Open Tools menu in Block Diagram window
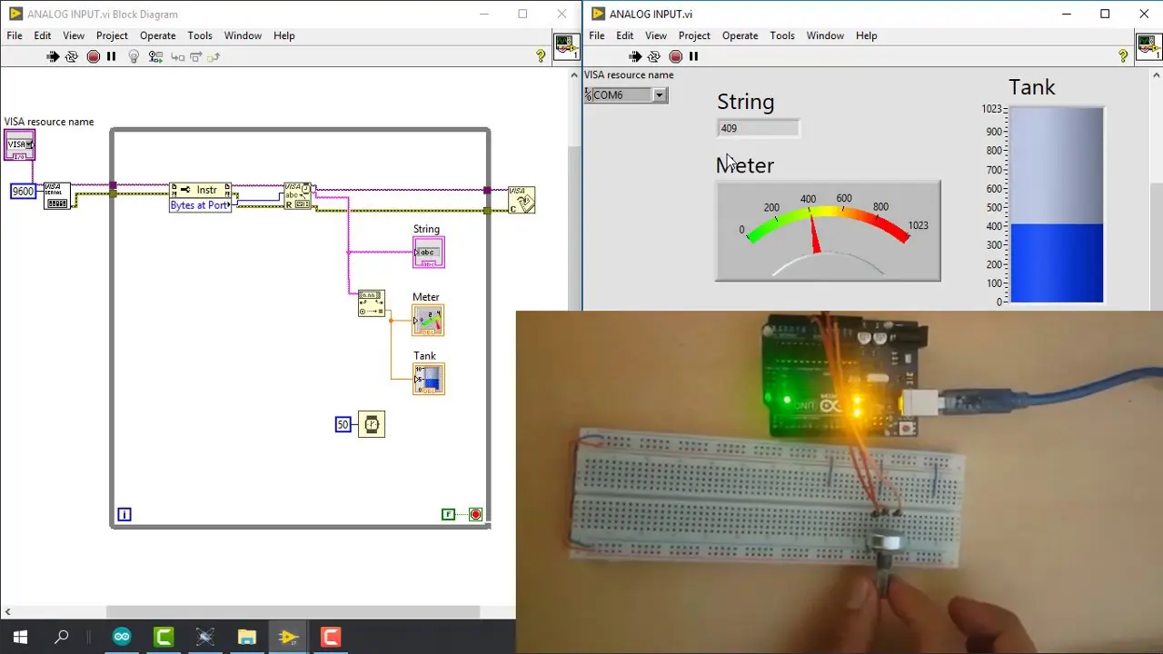Viewport: 1163px width, 654px height. 200,35
